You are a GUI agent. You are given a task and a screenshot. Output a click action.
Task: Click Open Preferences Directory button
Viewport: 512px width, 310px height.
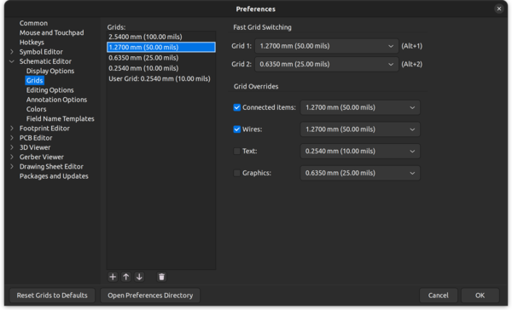150,296
